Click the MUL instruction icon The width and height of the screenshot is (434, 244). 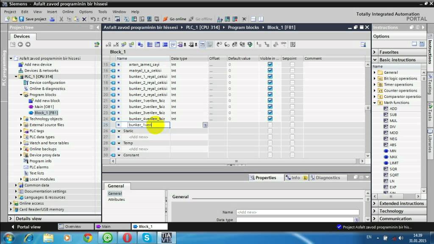(x=386, y=121)
